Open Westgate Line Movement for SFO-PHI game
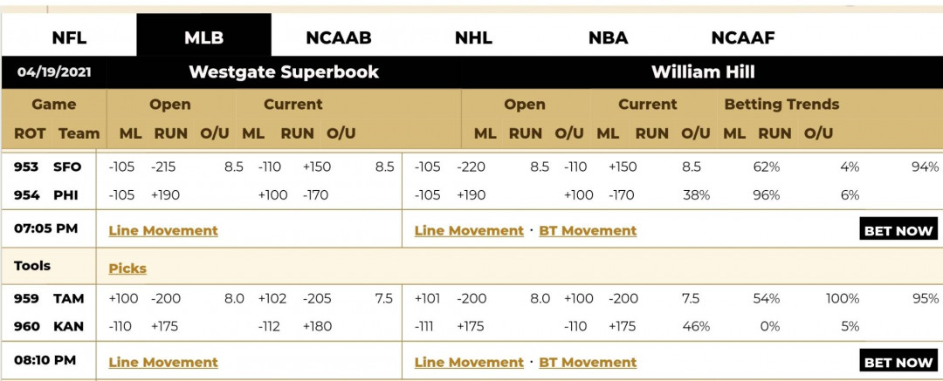 pyautogui.click(x=163, y=231)
